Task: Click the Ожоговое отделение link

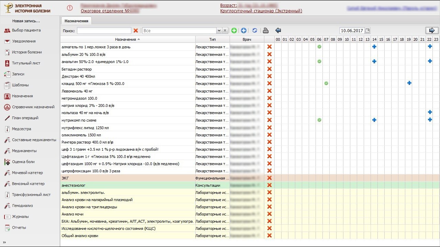Action: click(x=105, y=11)
